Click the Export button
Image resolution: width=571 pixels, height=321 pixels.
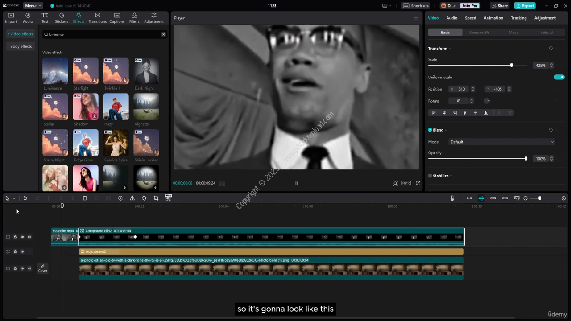525,6
